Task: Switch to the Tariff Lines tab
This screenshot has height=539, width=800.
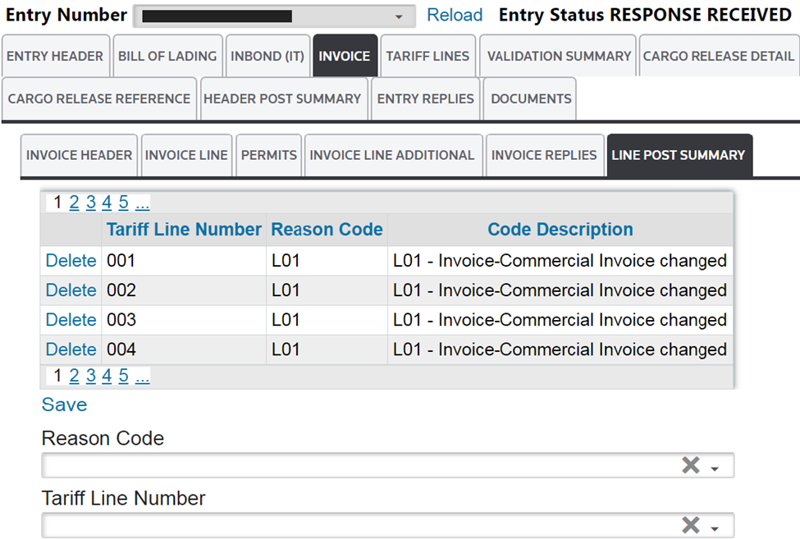Action: pyautogui.click(x=427, y=56)
